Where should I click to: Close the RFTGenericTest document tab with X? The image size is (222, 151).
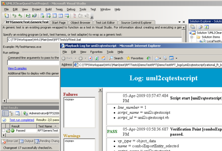tap(184, 22)
